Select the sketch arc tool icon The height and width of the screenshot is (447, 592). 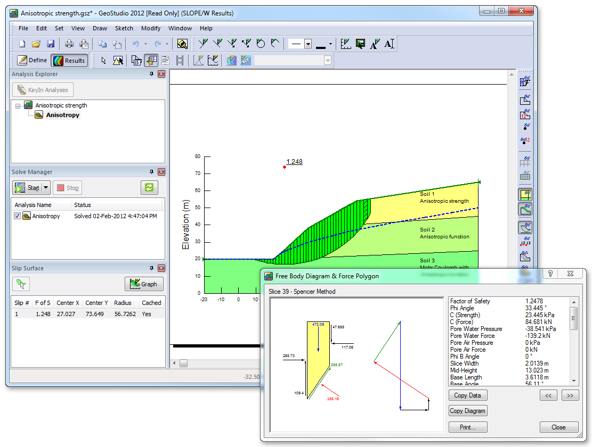tap(275, 44)
